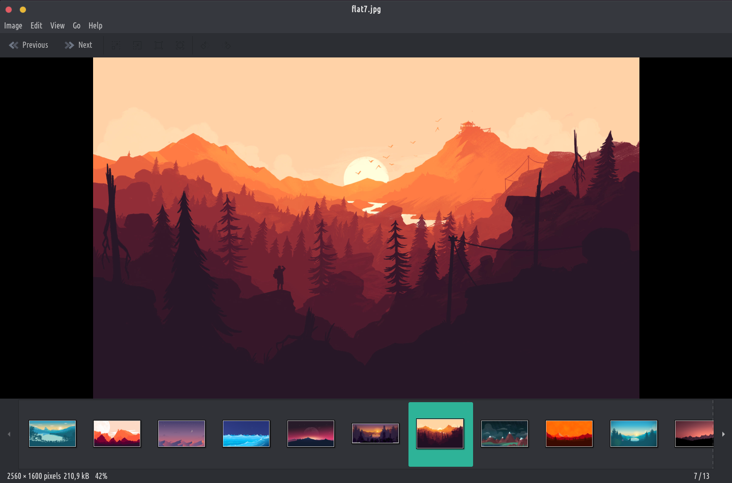Select the best fit toolbar icon
732x483 pixels.
point(180,45)
